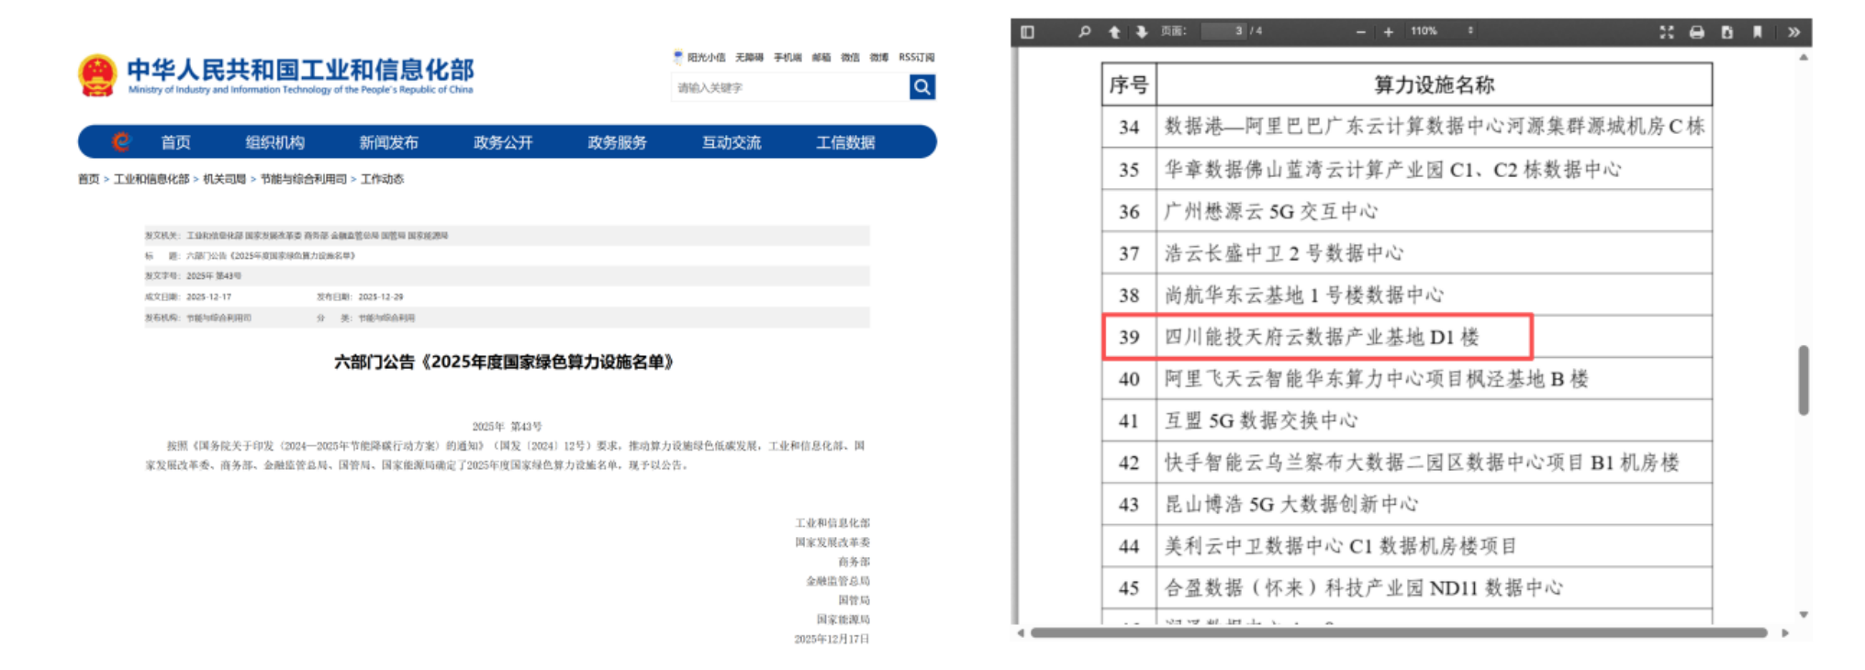Click the PDF vertical scrollbar thumb

tap(1803, 380)
